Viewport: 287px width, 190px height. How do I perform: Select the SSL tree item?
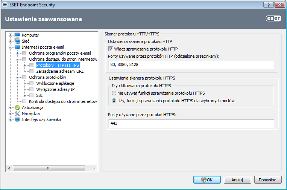tap(39, 95)
